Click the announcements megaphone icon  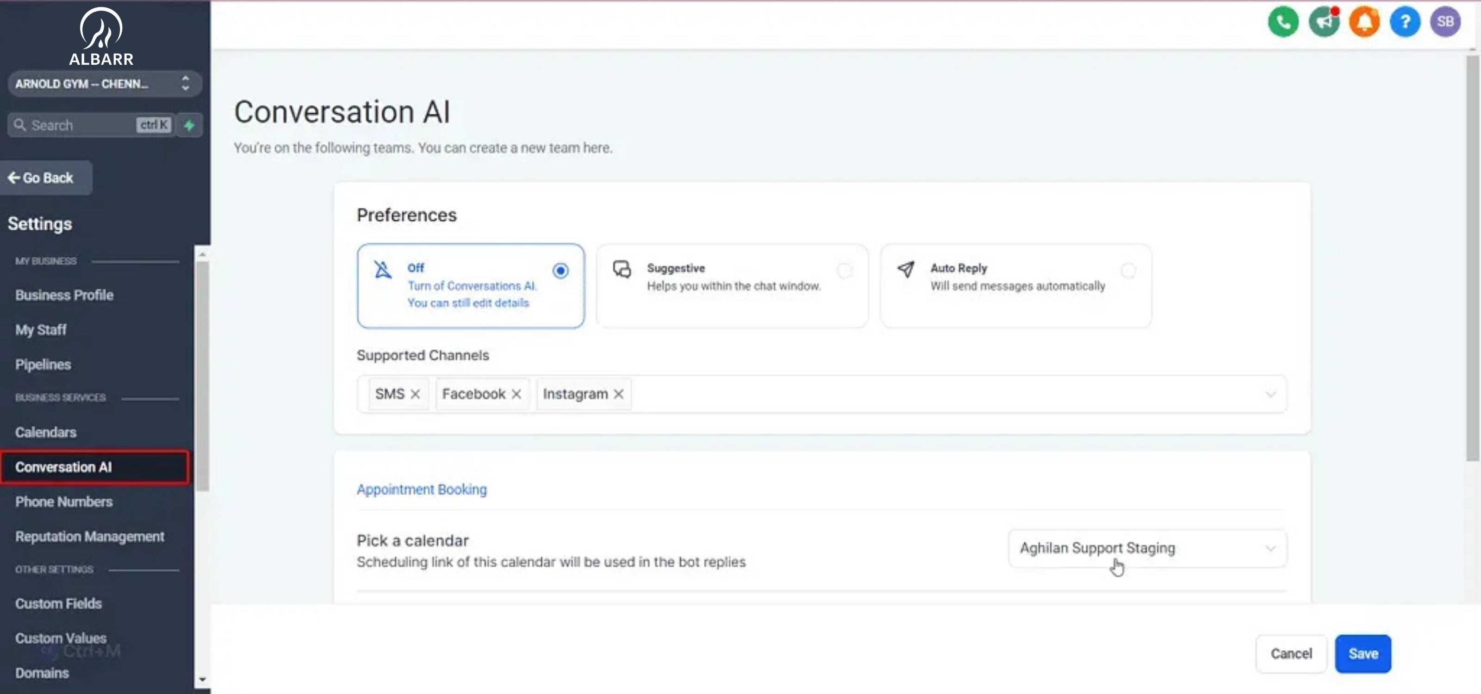click(x=1324, y=22)
